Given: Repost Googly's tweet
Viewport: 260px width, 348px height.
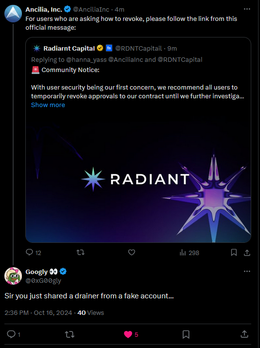Looking at the screenshot, I should coord(70,334).
